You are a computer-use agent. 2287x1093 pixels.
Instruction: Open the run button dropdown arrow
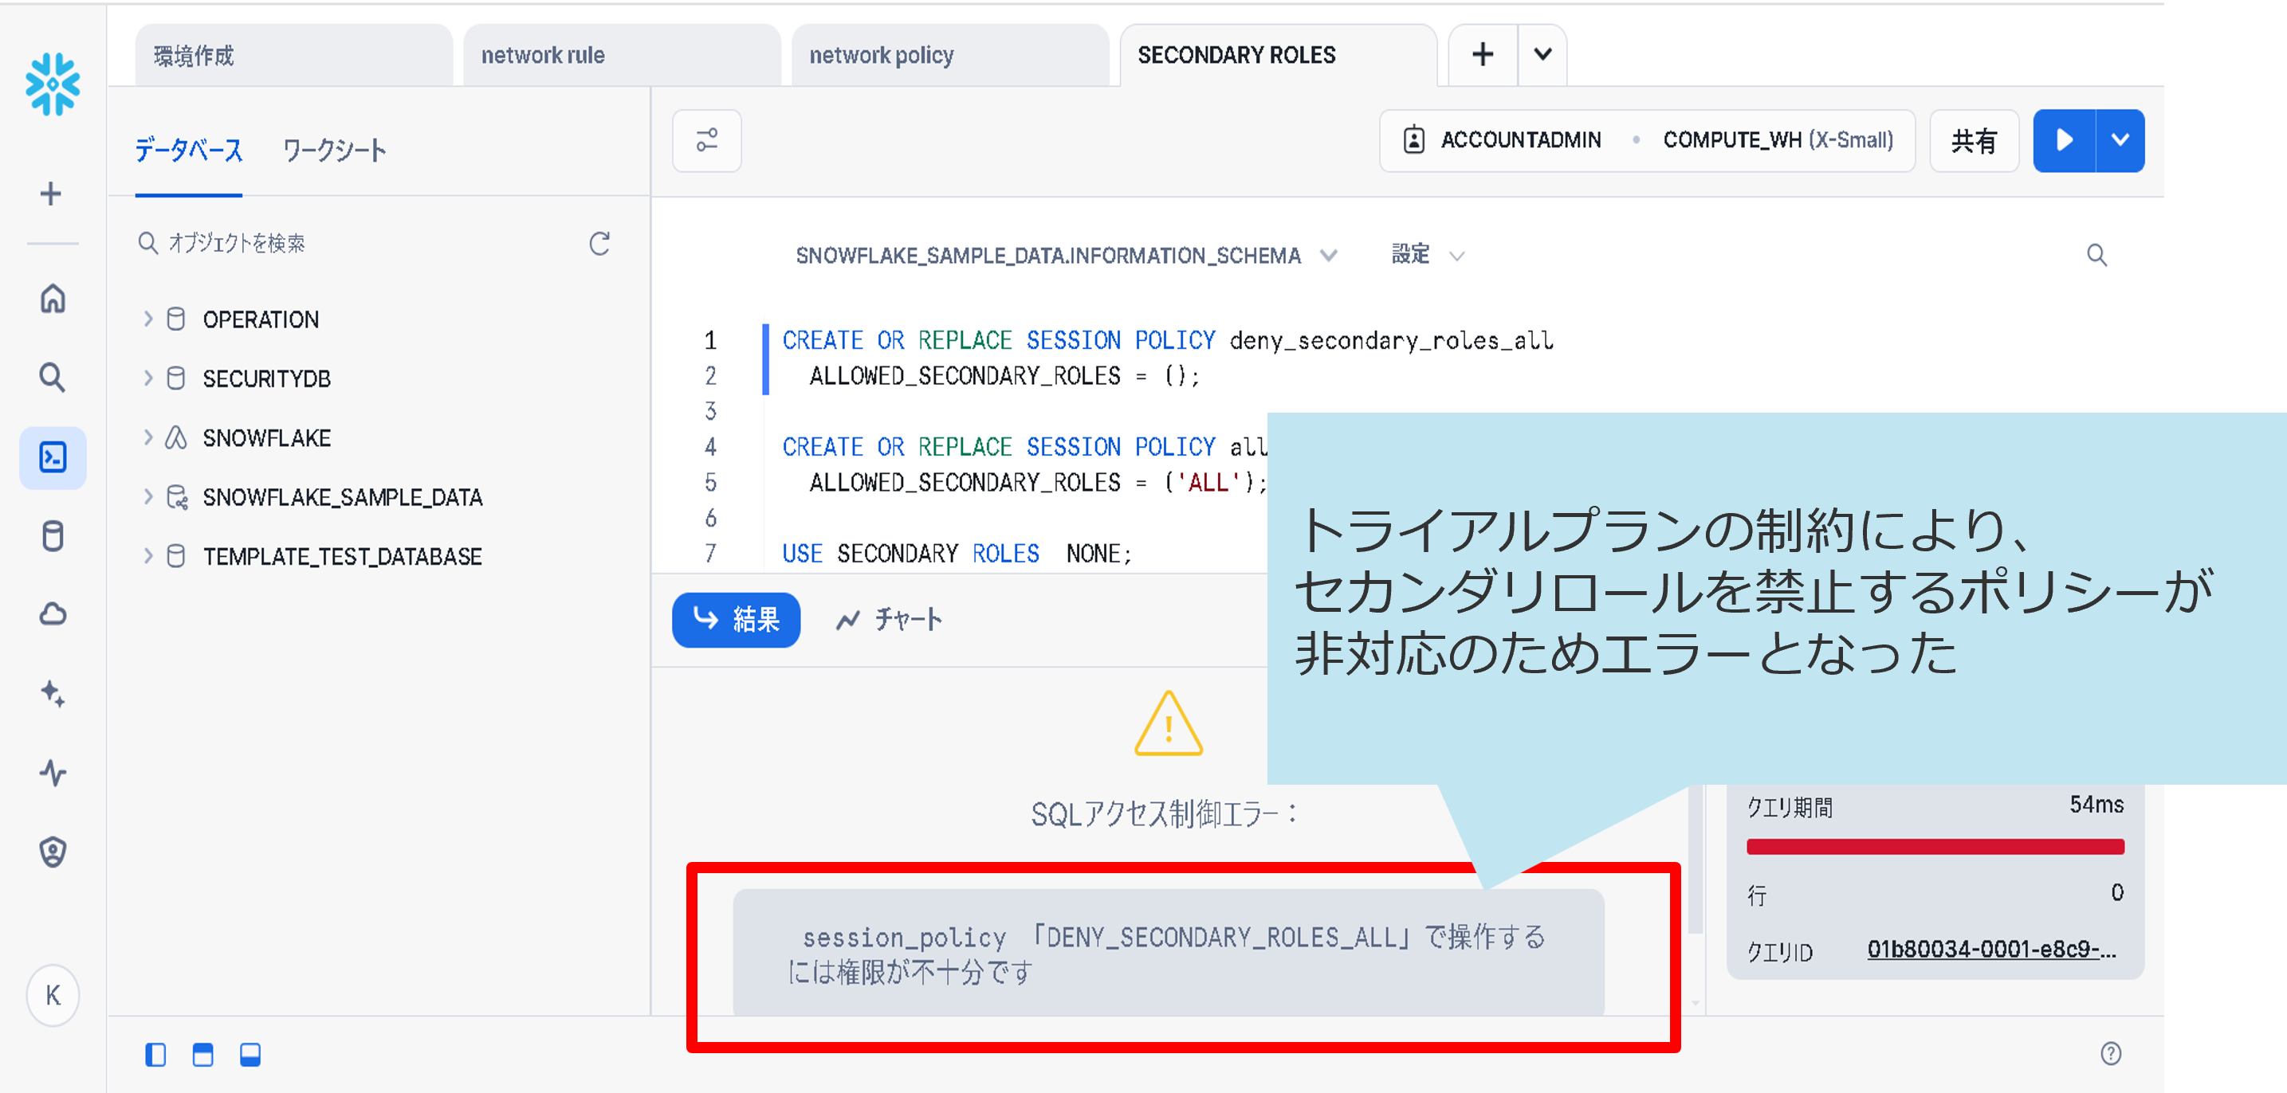[x=2121, y=140]
